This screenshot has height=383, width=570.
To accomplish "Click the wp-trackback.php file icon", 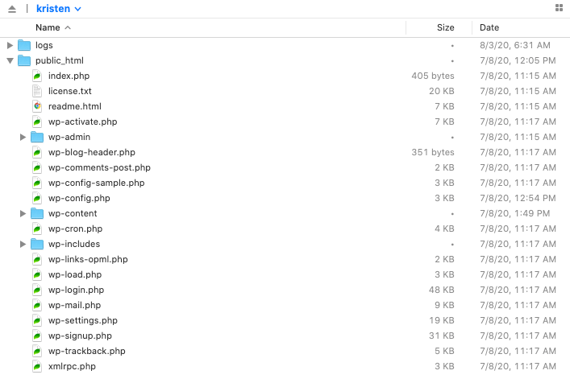I will click(37, 351).
